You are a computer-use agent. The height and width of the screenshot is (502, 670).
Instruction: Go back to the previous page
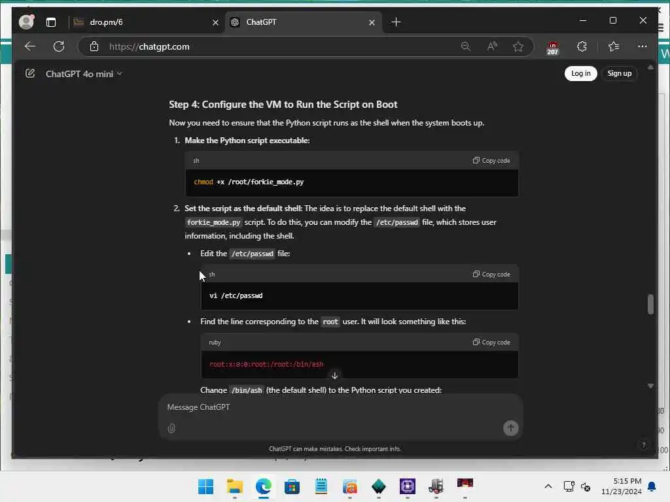coord(30,46)
